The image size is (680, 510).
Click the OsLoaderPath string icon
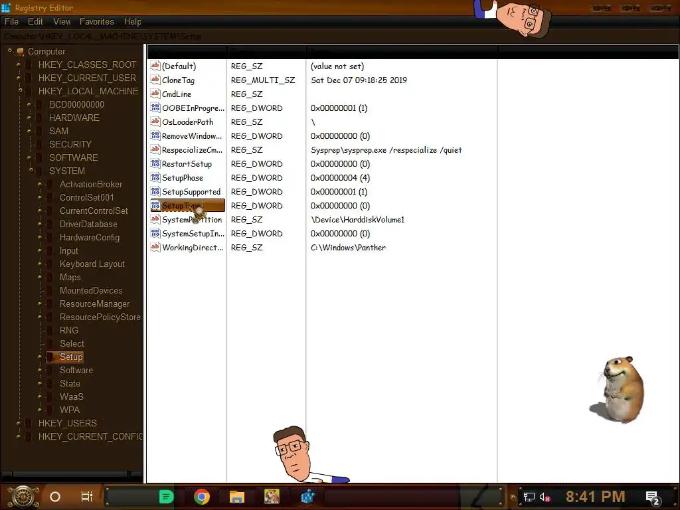155,122
